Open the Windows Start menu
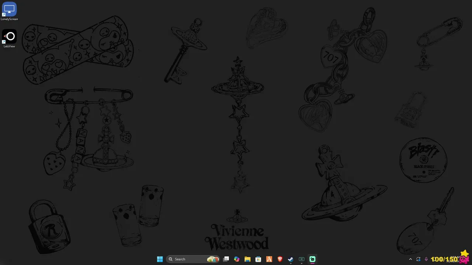The width and height of the screenshot is (472, 265). click(160, 259)
